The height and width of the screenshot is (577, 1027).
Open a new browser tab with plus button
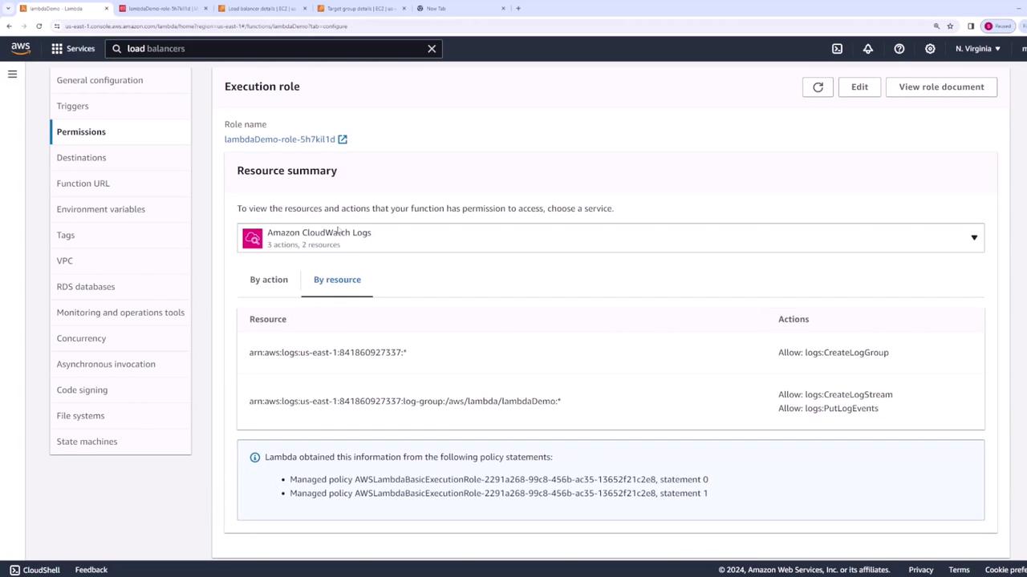518,9
